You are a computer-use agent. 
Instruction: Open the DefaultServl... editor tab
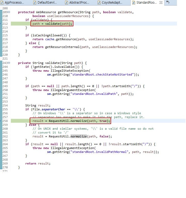click(45, 3)
